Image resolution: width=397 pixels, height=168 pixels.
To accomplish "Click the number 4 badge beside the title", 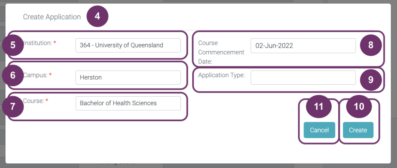I will click(97, 17).
